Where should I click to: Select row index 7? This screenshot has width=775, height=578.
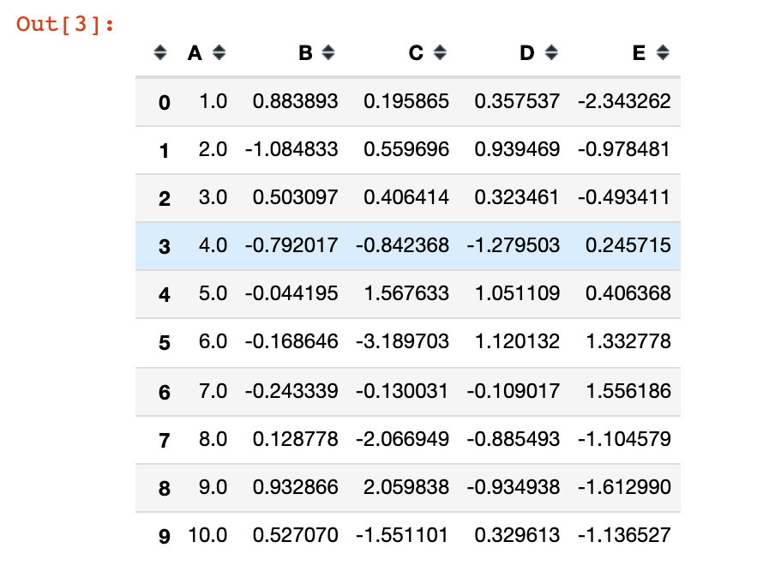point(165,440)
